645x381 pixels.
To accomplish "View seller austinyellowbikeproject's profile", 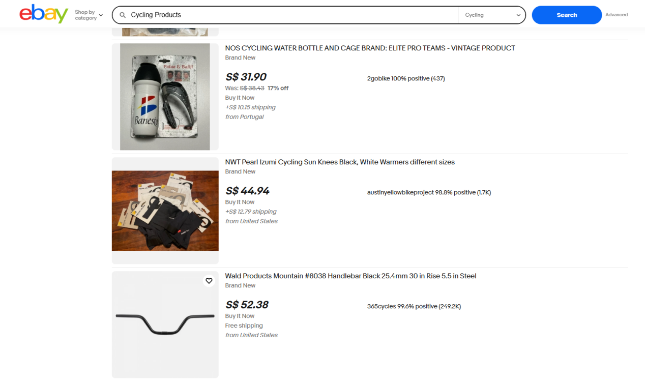I will 400,193.
